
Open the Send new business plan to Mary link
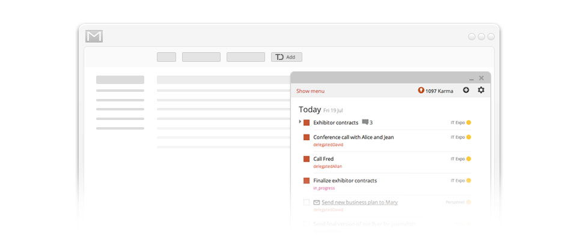[x=359, y=202]
